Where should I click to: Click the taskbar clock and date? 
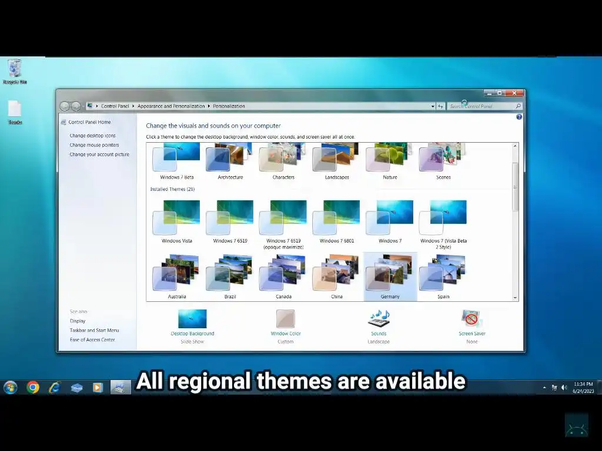point(583,388)
